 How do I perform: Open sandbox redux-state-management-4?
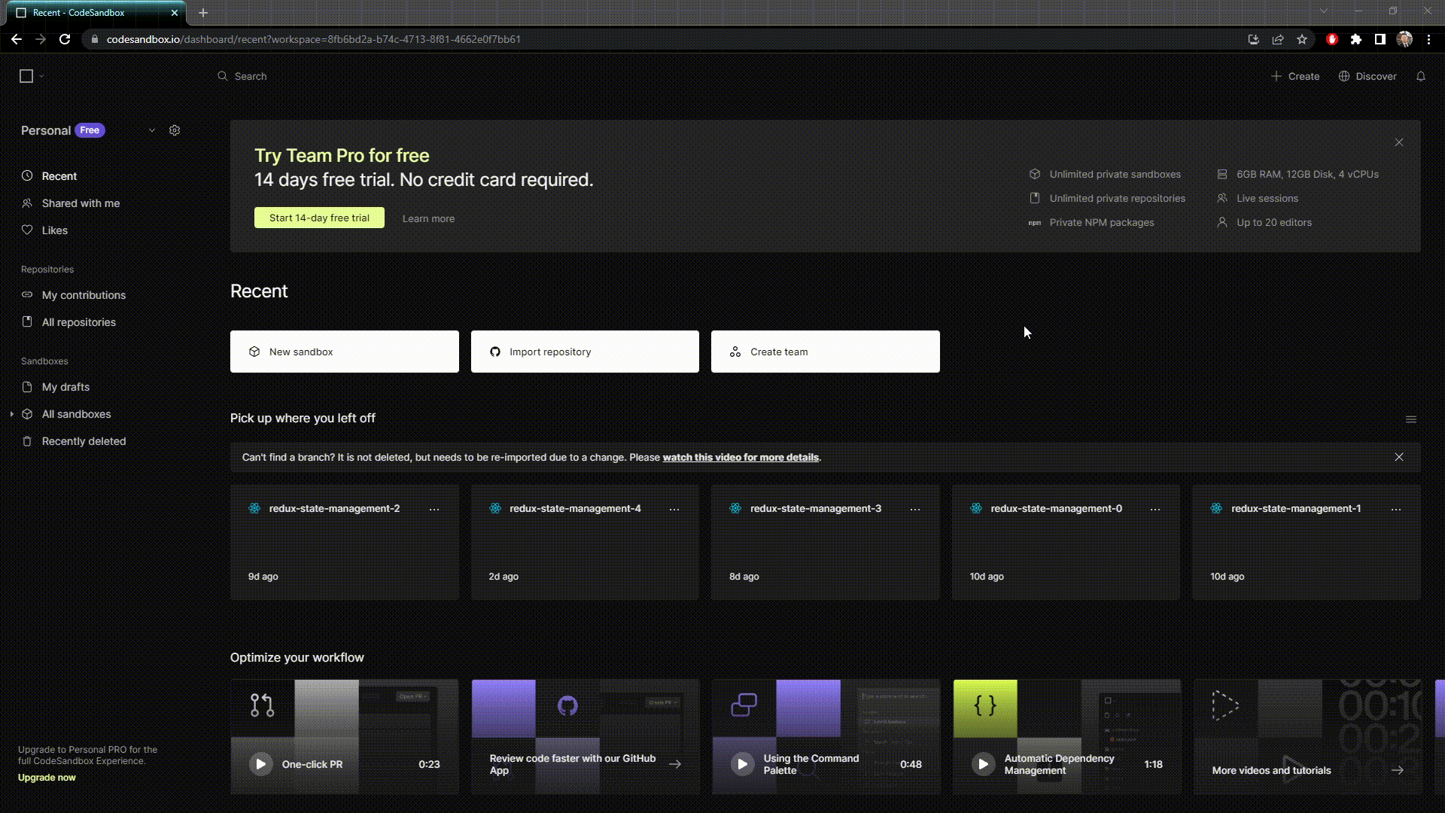point(585,543)
